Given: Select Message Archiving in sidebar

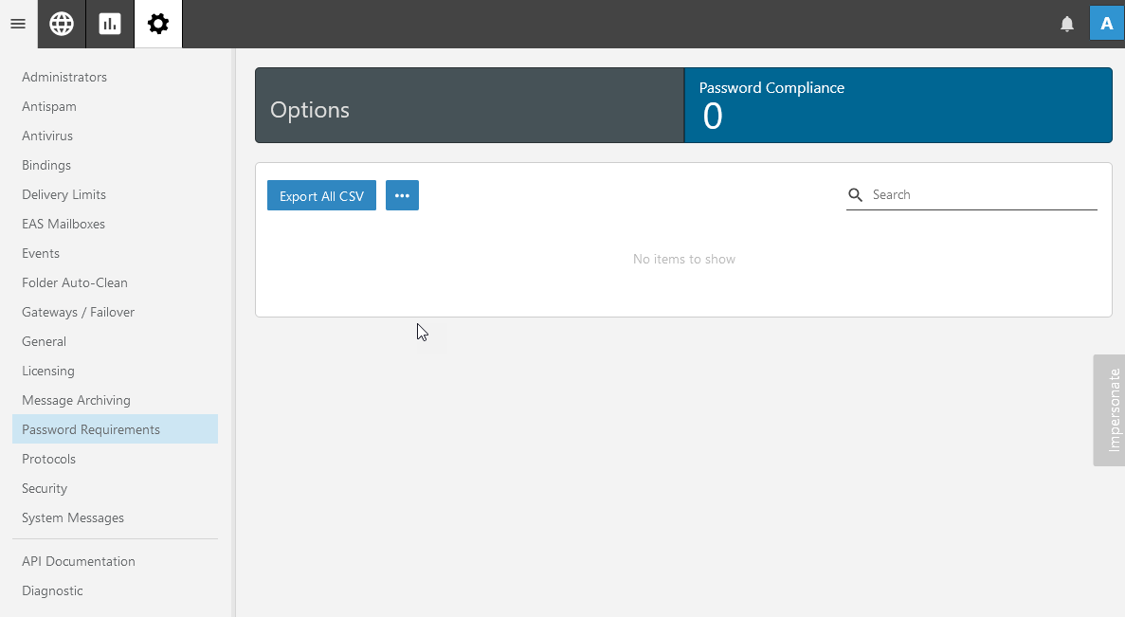Looking at the screenshot, I should click(x=76, y=400).
